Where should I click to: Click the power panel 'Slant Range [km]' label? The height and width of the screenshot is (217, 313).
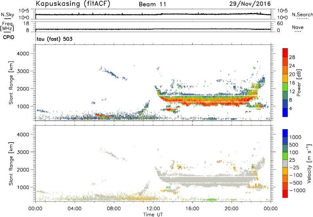[x=11, y=83]
